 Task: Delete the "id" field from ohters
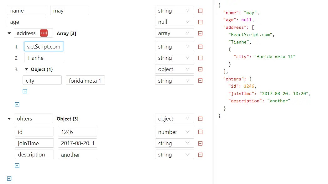[x=200, y=132]
